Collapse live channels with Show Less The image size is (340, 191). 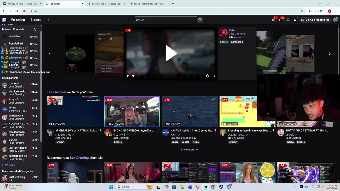pos(8,165)
